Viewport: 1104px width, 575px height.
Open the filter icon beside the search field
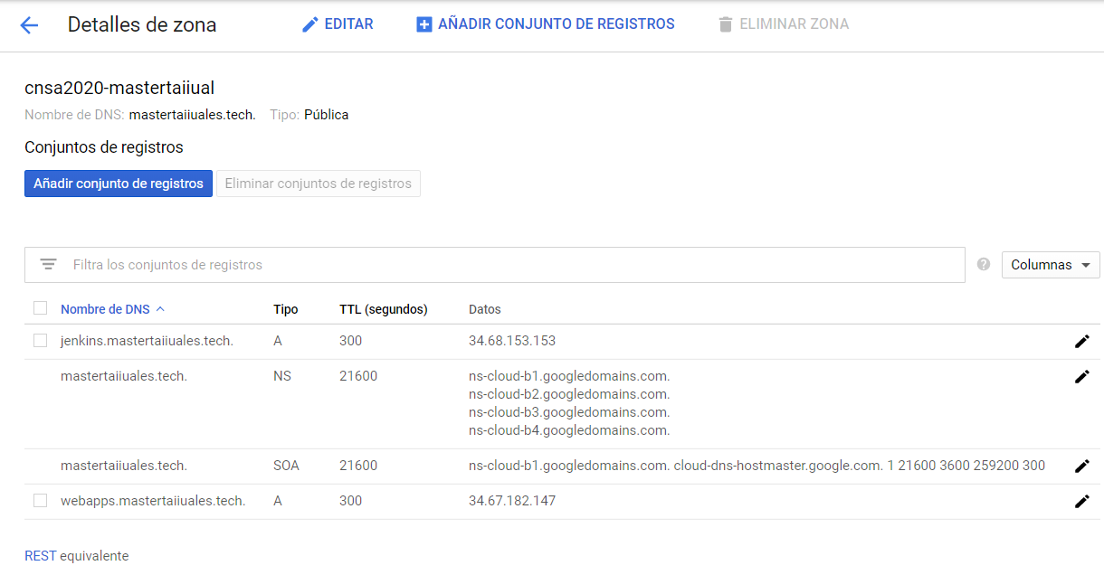coord(48,264)
